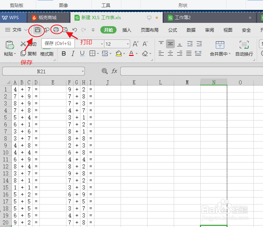Select column N header

click(x=214, y=82)
